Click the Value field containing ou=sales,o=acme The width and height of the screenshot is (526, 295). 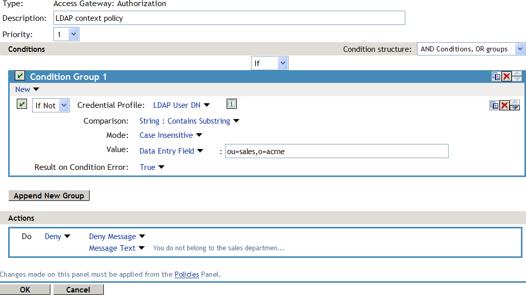click(336, 151)
